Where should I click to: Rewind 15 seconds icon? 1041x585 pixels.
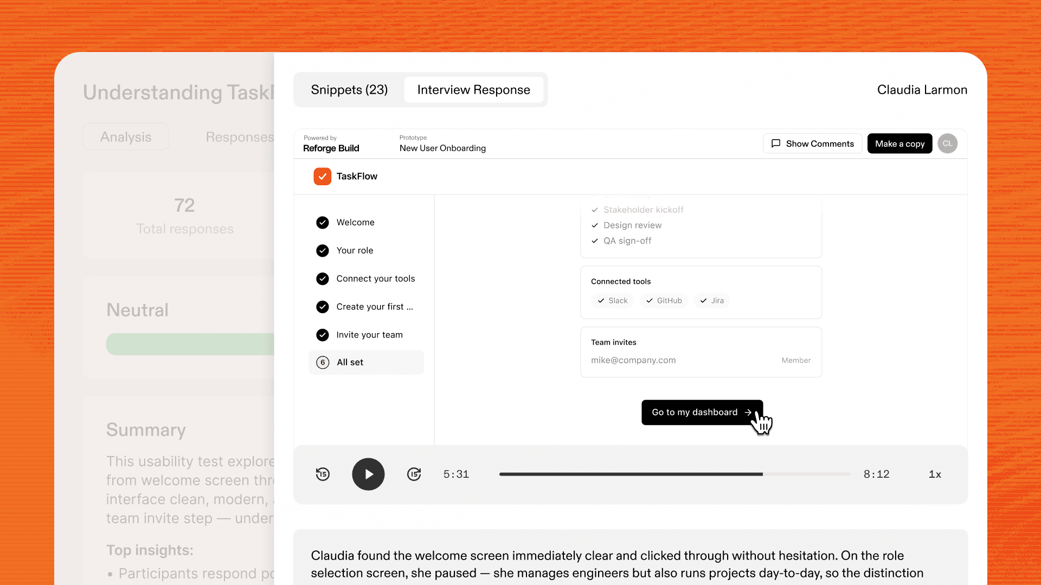point(323,474)
